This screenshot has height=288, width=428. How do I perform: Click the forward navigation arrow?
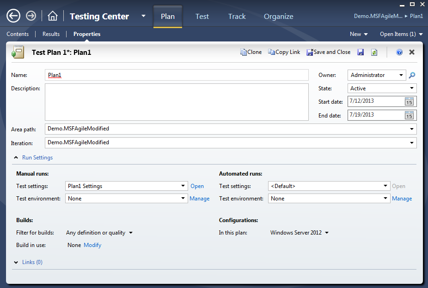tap(31, 15)
